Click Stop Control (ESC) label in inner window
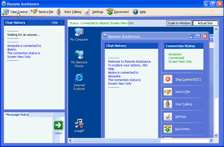Image resolution: width=224 pixels, height=147 pixels. pos(188,80)
